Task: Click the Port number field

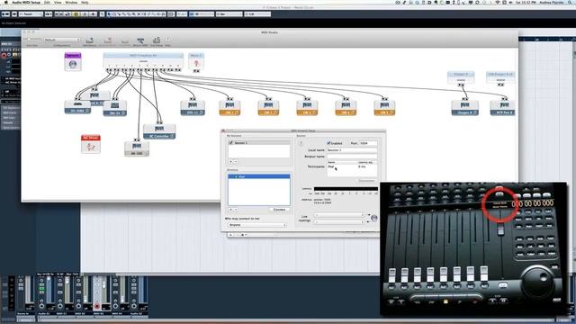Action: (x=368, y=143)
